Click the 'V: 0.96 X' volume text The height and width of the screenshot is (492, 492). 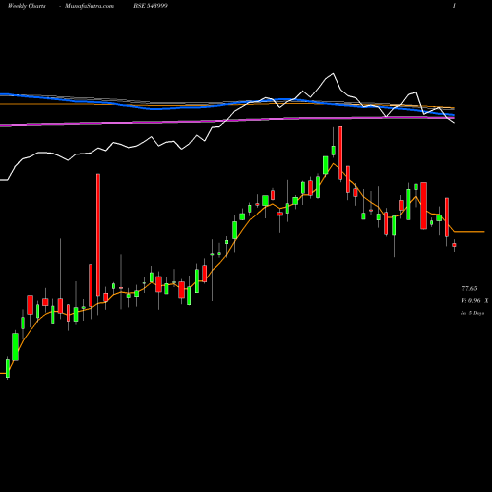tap(475, 301)
